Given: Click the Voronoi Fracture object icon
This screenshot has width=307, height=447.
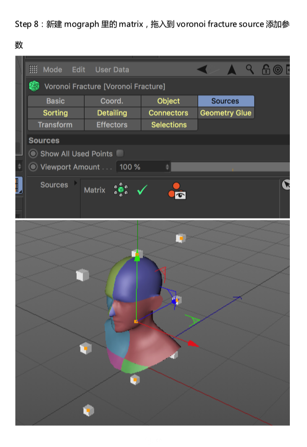Looking at the screenshot, I should tap(34, 86).
